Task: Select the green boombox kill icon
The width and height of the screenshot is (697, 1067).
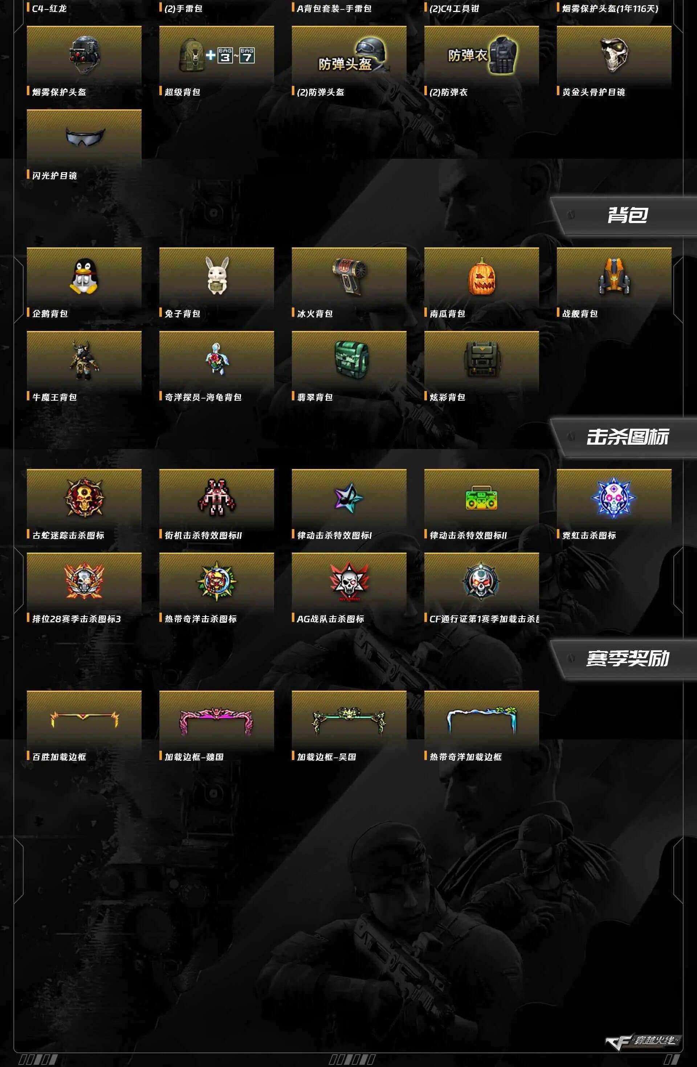Action: coord(481,498)
